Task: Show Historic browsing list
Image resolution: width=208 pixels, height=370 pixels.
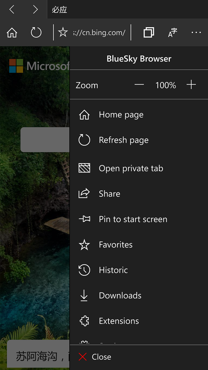Action: tap(113, 270)
